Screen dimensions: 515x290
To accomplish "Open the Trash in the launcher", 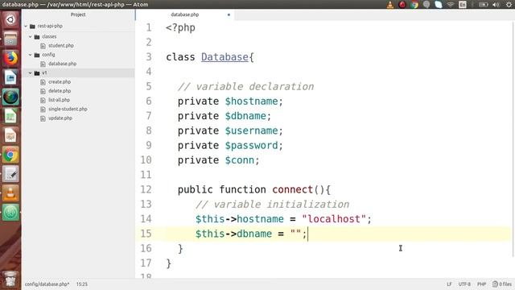I will tap(10, 279).
